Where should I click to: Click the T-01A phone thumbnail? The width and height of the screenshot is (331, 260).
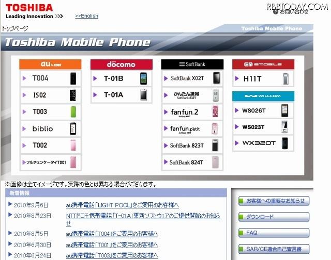pyautogui.click(x=144, y=95)
